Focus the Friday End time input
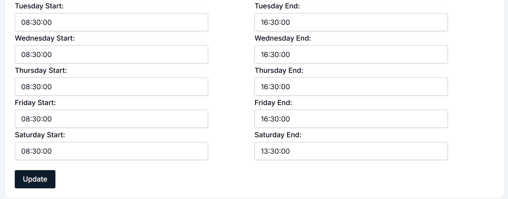 (x=351, y=119)
